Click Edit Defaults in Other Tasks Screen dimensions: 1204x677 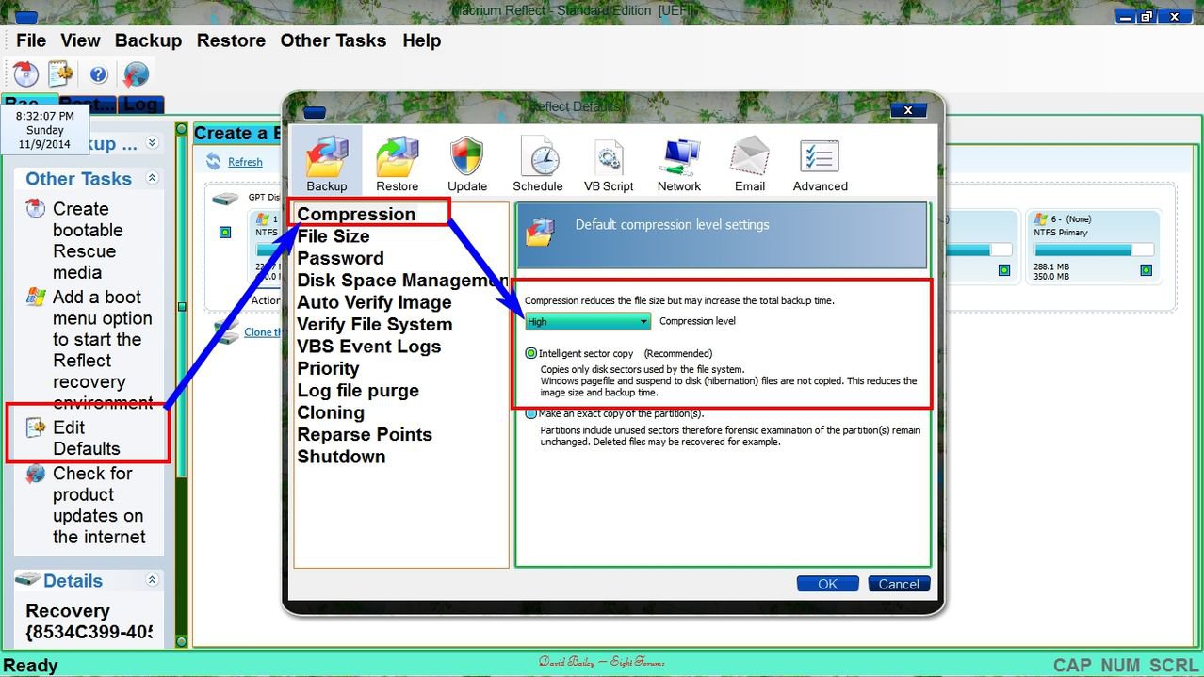point(87,438)
